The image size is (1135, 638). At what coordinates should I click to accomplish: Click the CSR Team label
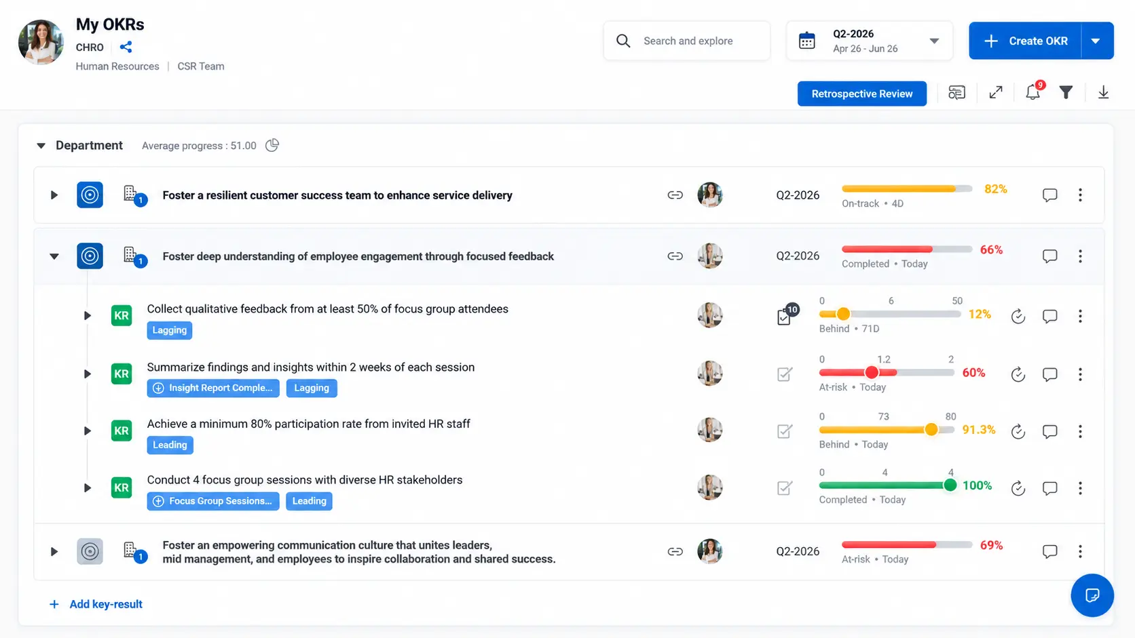(201, 66)
